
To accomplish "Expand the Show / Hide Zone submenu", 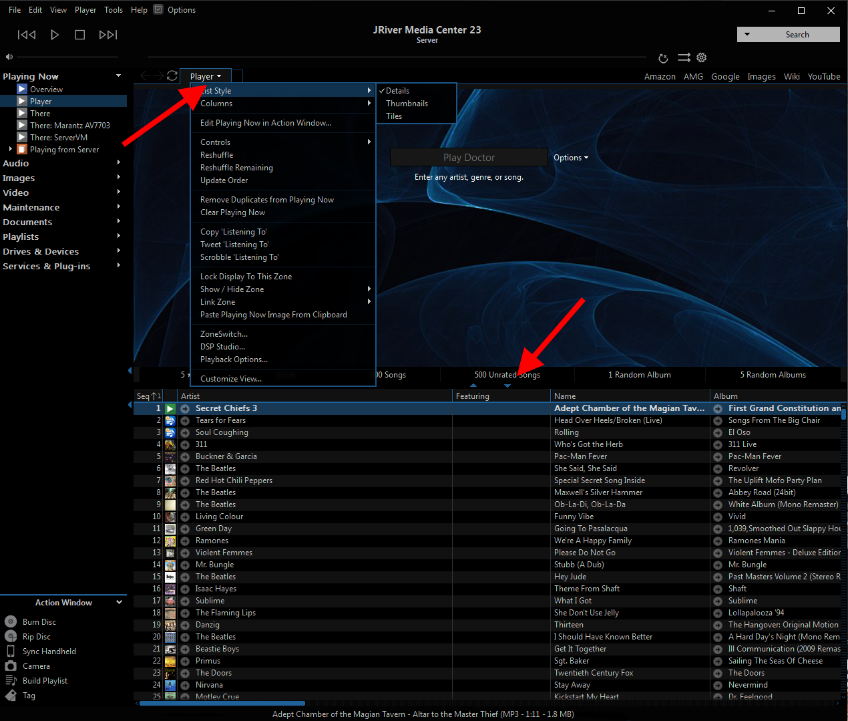I will (283, 289).
